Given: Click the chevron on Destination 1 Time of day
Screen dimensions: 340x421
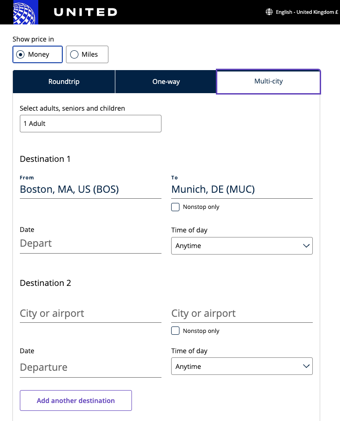Looking at the screenshot, I should [306, 246].
